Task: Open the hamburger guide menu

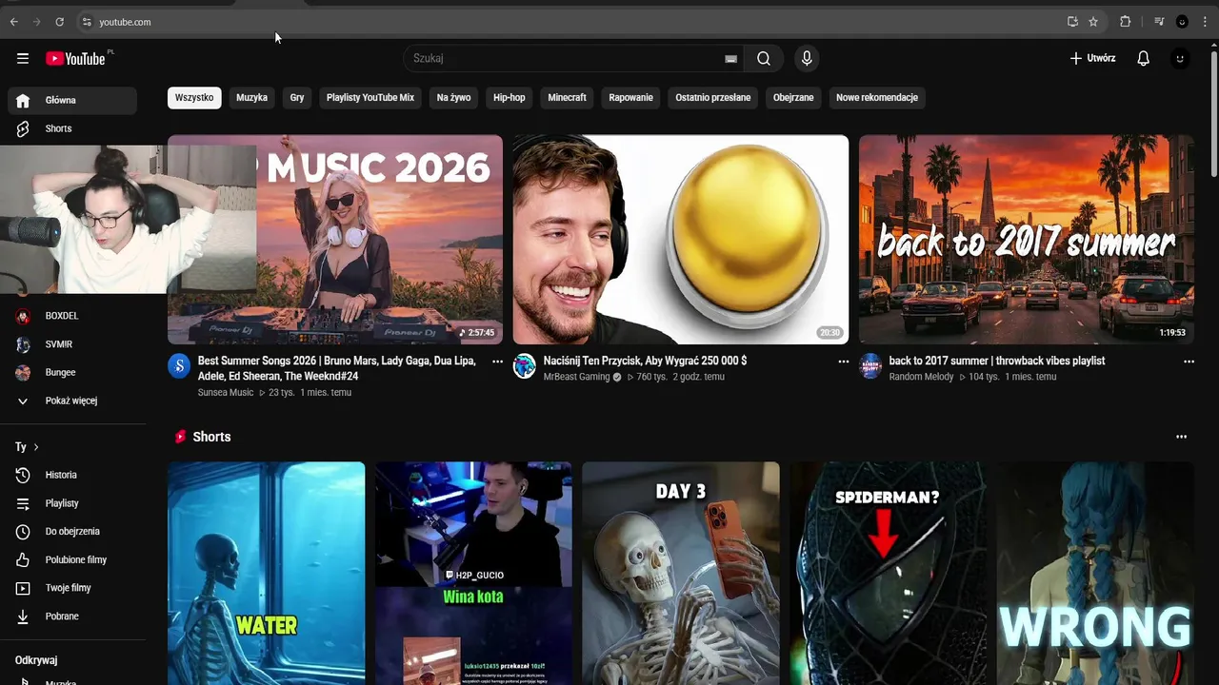Action: (x=23, y=58)
